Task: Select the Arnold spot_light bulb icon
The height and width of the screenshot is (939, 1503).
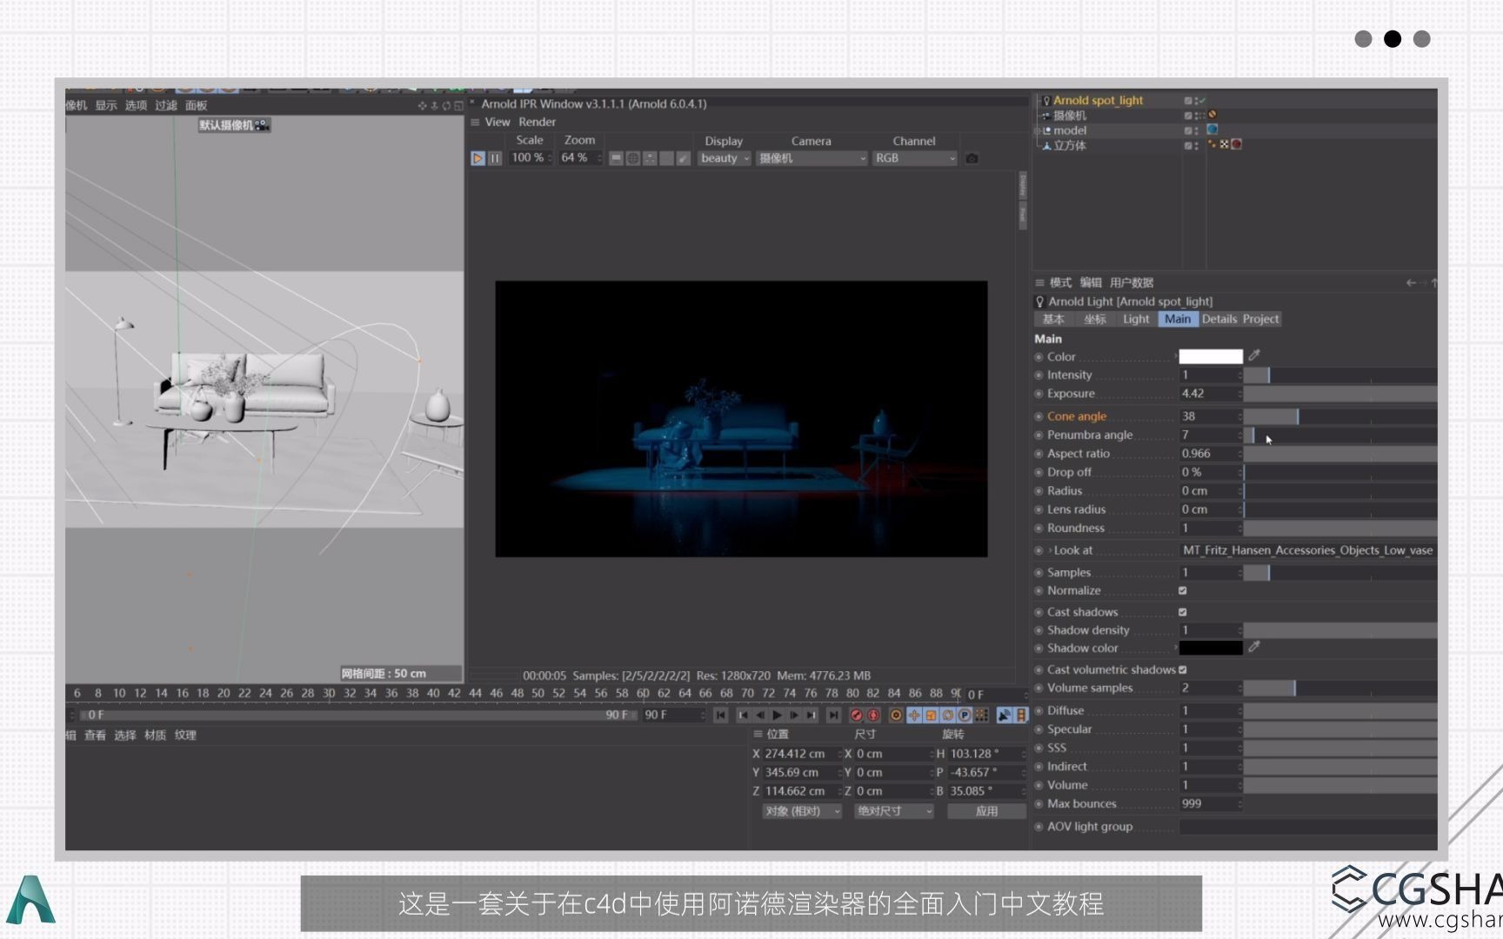Action: tap(1046, 100)
